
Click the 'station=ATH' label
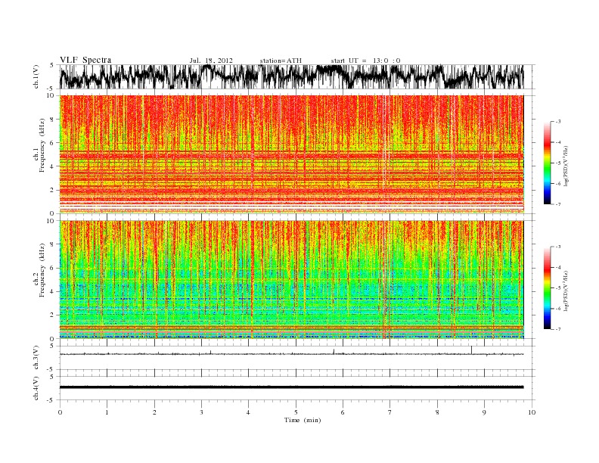[x=281, y=61]
